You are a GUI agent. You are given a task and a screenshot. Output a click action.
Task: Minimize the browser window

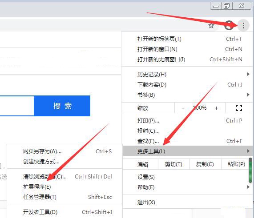pos(216,6)
